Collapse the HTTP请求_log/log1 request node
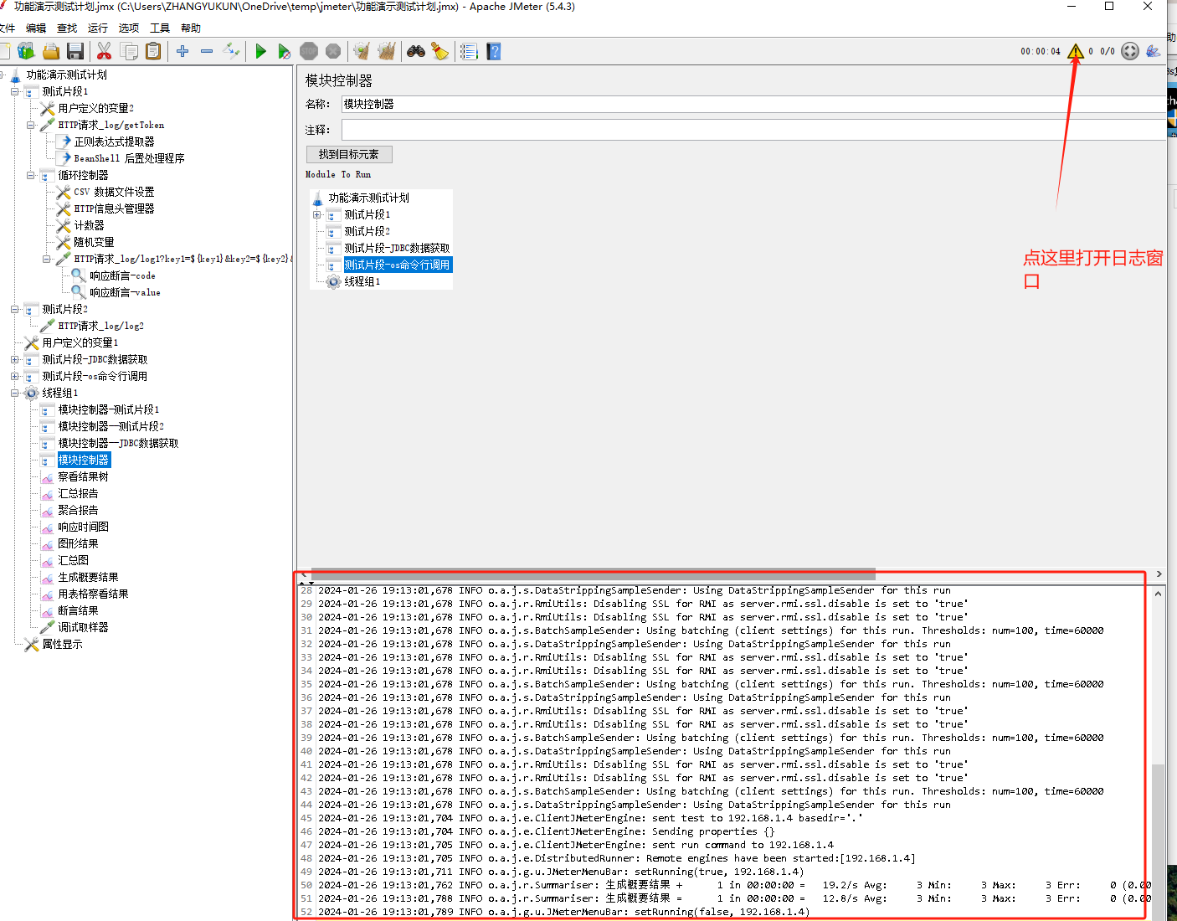Viewport: 1177px width, 921px height. [46, 259]
